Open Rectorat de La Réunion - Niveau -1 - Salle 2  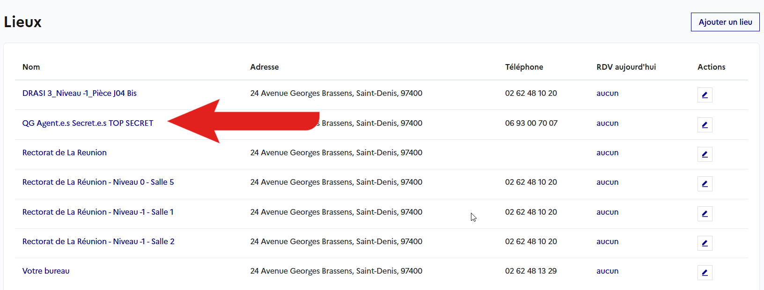click(98, 241)
